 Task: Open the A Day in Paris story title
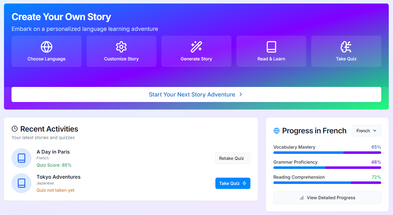(53, 152)
